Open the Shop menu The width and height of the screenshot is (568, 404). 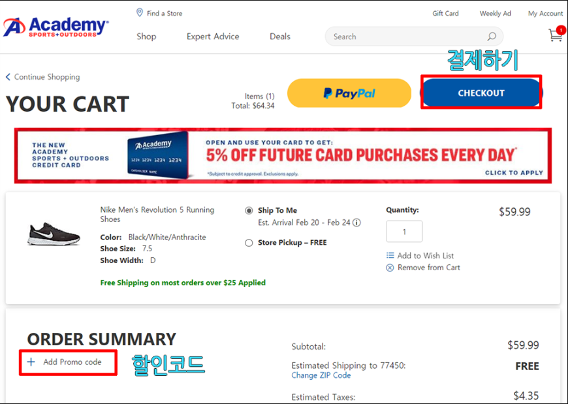click(146, 37)
